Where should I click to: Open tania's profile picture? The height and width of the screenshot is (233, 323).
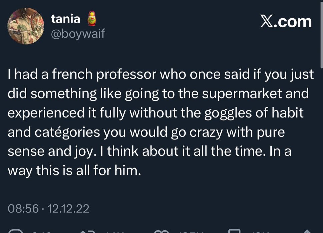26,26
